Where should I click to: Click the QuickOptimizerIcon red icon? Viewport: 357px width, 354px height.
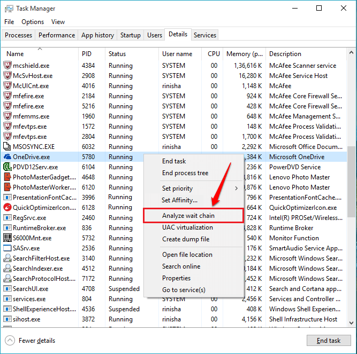[x=7, y=207]
